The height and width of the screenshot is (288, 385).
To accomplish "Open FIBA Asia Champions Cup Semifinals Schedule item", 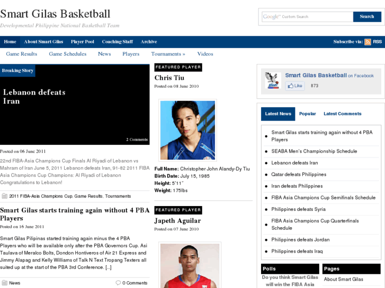I will point(324,198).
